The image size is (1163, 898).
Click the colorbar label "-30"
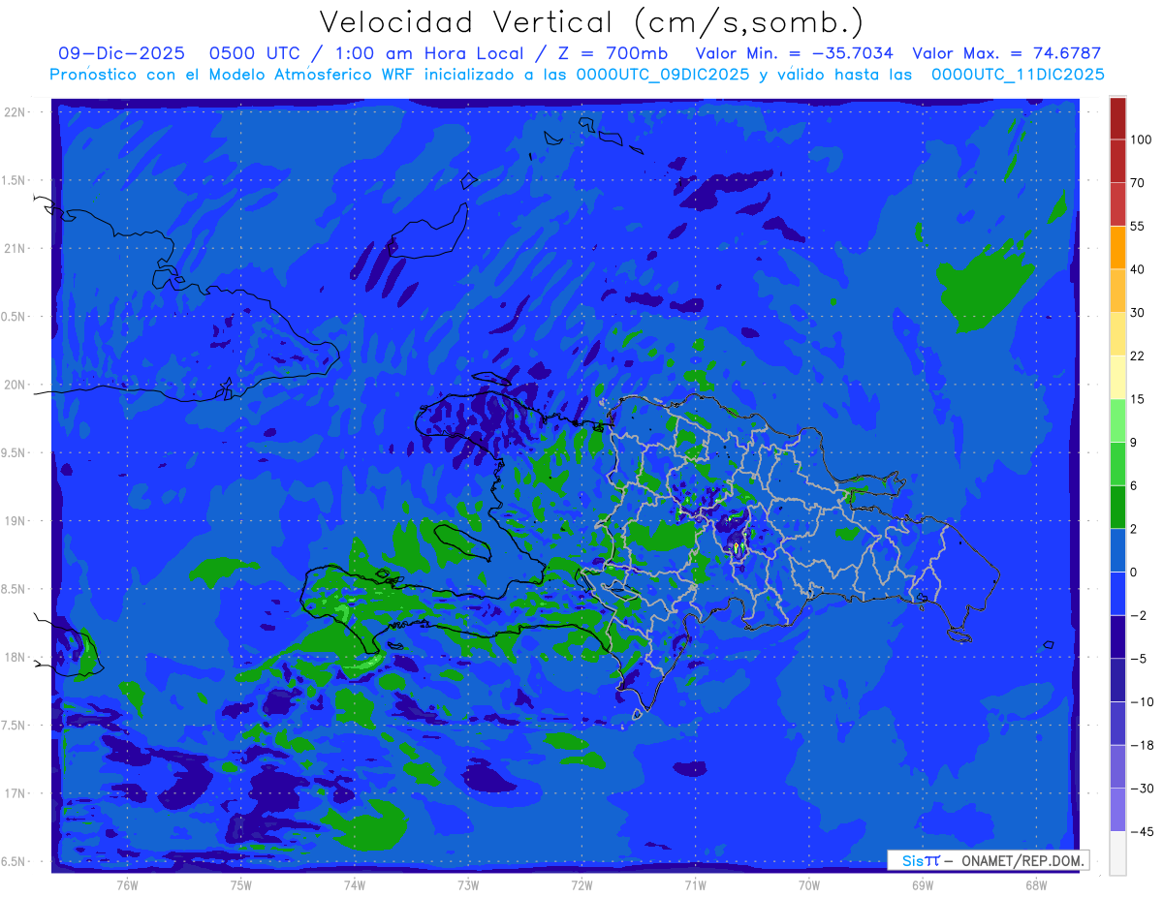tap(1141, 788)
